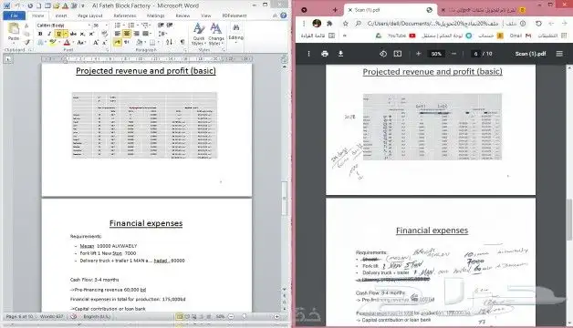Click Page 6 of 10 in status bar
Image resolution: width=573 pixels, height=328 pixels.
(x=20, y=316)
